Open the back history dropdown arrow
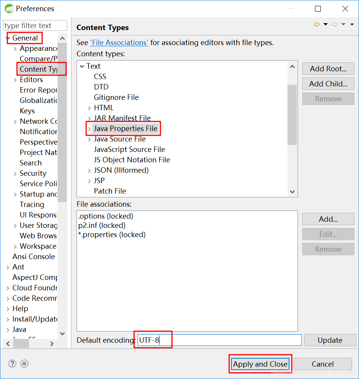359x379 pixels. [325, 24]
